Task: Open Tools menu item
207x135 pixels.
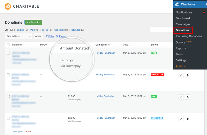Action: 179,54
